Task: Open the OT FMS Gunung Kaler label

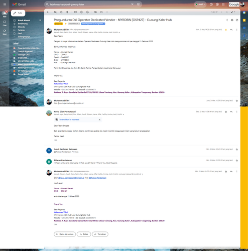Action: [x=27, y=71]
